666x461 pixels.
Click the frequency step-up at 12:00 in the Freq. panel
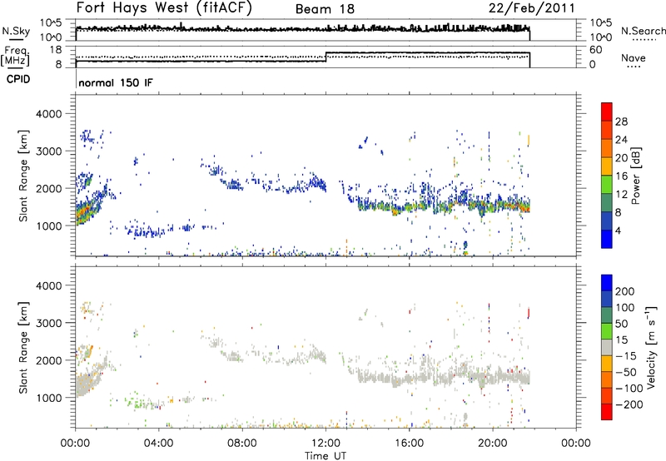point(326,57)
